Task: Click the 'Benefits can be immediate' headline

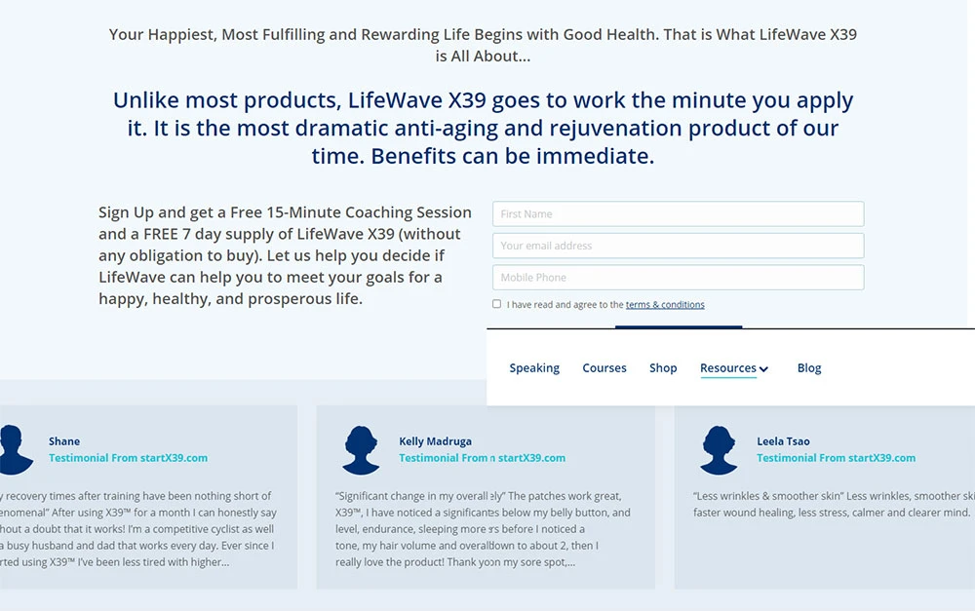Action: (483, 128)
